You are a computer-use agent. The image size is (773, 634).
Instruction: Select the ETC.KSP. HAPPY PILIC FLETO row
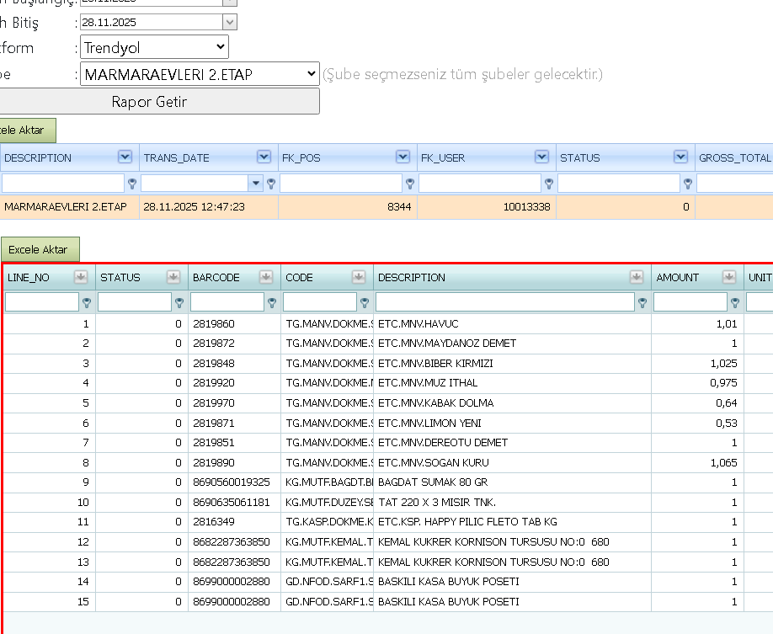click(388, 522)
